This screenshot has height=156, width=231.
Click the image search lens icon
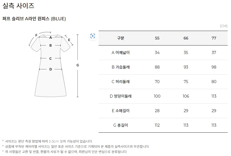tap(93, 36)
